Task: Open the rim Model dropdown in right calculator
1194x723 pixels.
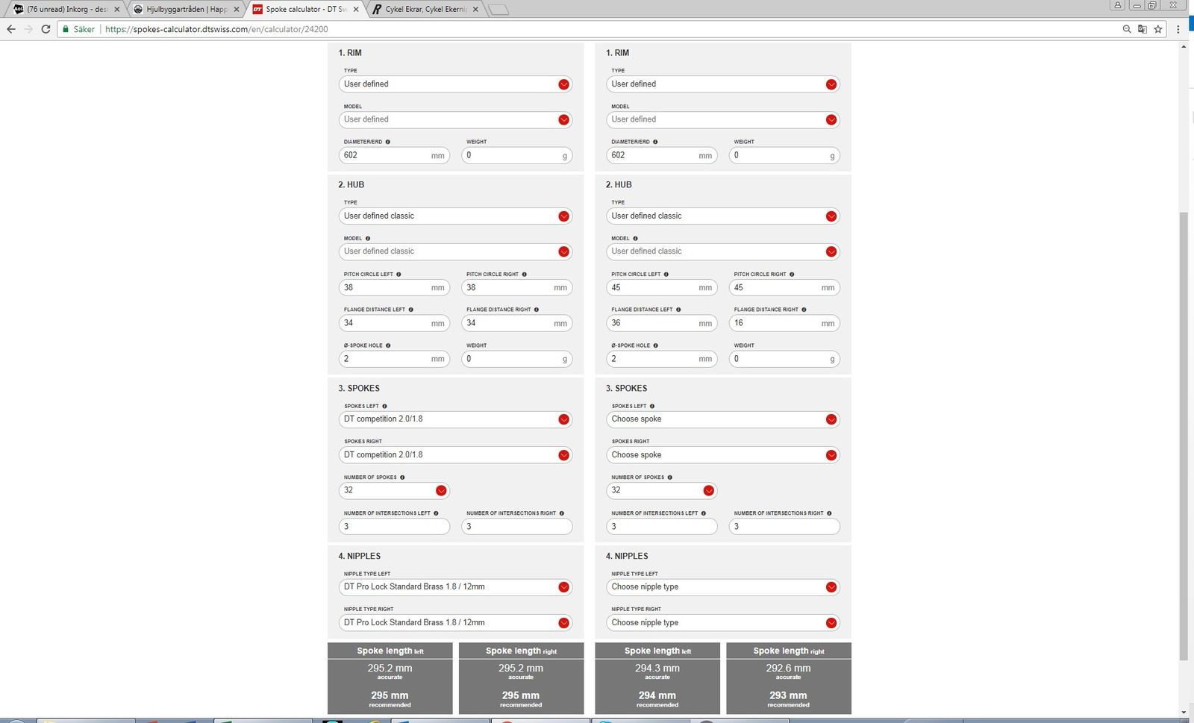Action: click(722, 119)
